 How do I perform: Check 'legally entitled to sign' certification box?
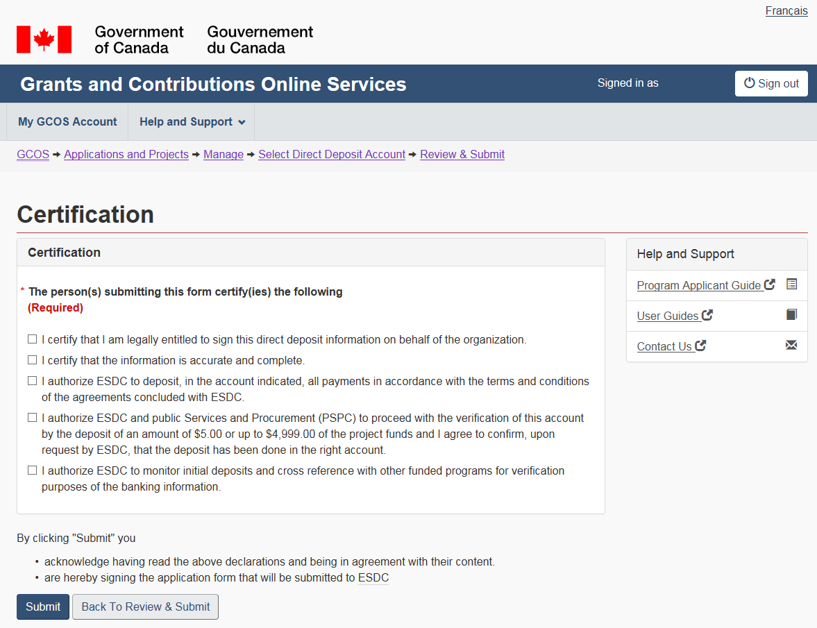pyautogui.click(x=32, y=339)
